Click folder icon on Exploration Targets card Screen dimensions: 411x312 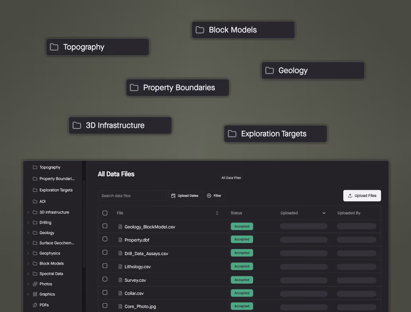(x=232, y=134)
